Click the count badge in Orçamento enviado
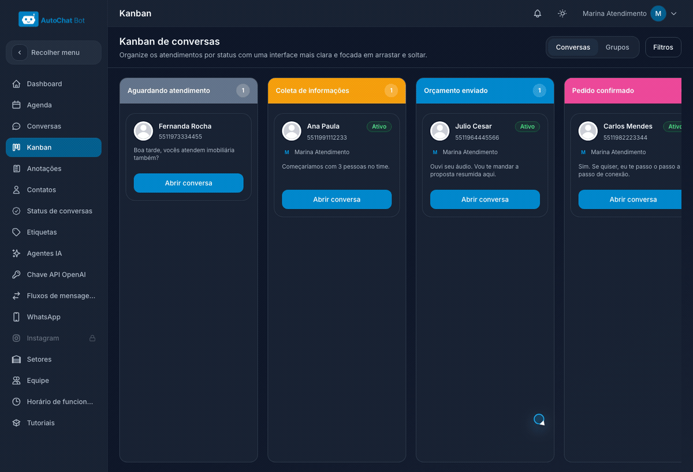Image resolution: width=693 pixels, height=472 pixels. coord(539,91)
